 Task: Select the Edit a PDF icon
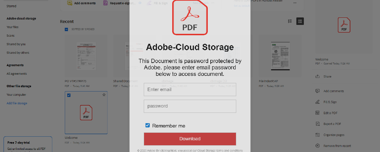317,113
